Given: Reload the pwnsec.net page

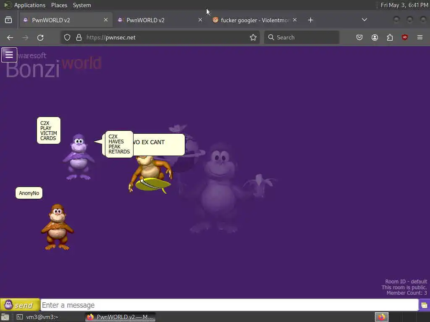Looking at the screenshot, I should [x=40, y=37].
